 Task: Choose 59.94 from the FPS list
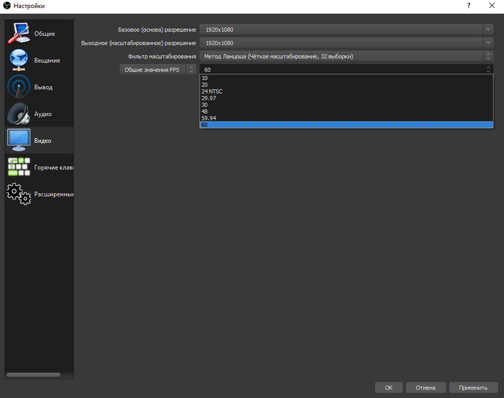click(346, 118)
